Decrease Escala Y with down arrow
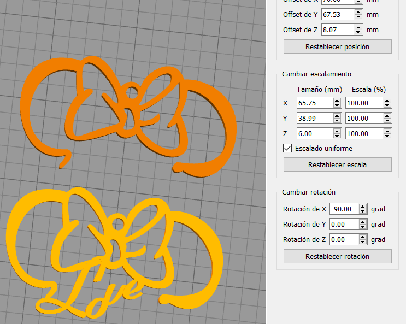 coord(387,121)
